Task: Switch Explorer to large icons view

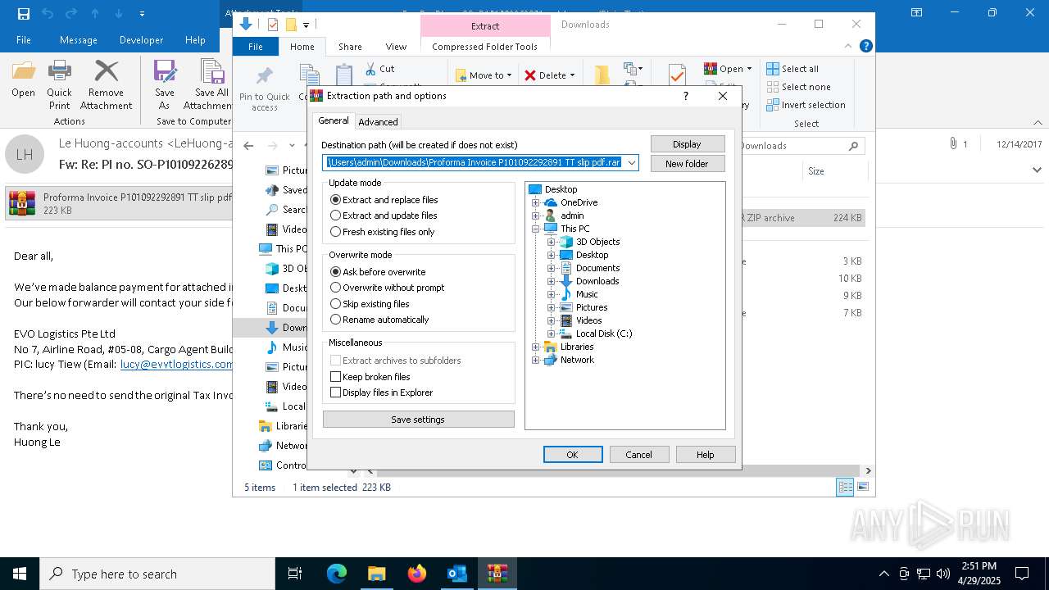Action: (862, 487)
